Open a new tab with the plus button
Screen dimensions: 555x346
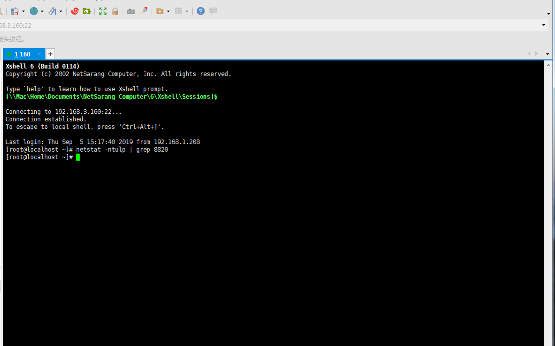[x=50, y=54]
